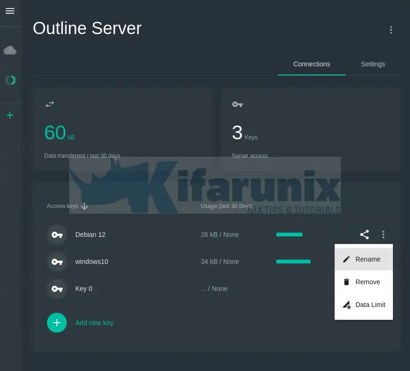The height and width of the screenshot is (371, 410).
Task: Open the navigation hamburger menu
Action: coord(10,11)
